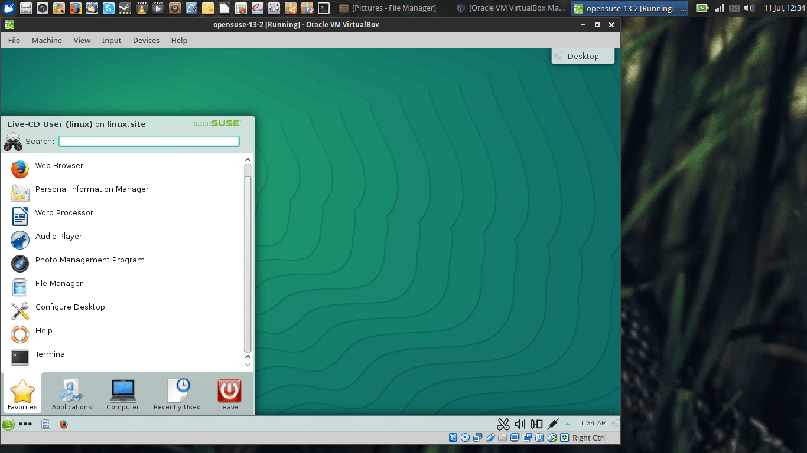This screenshot has width=807, height=453.
Task: Click the Desktop toolbox button
Action: (583, 56)
